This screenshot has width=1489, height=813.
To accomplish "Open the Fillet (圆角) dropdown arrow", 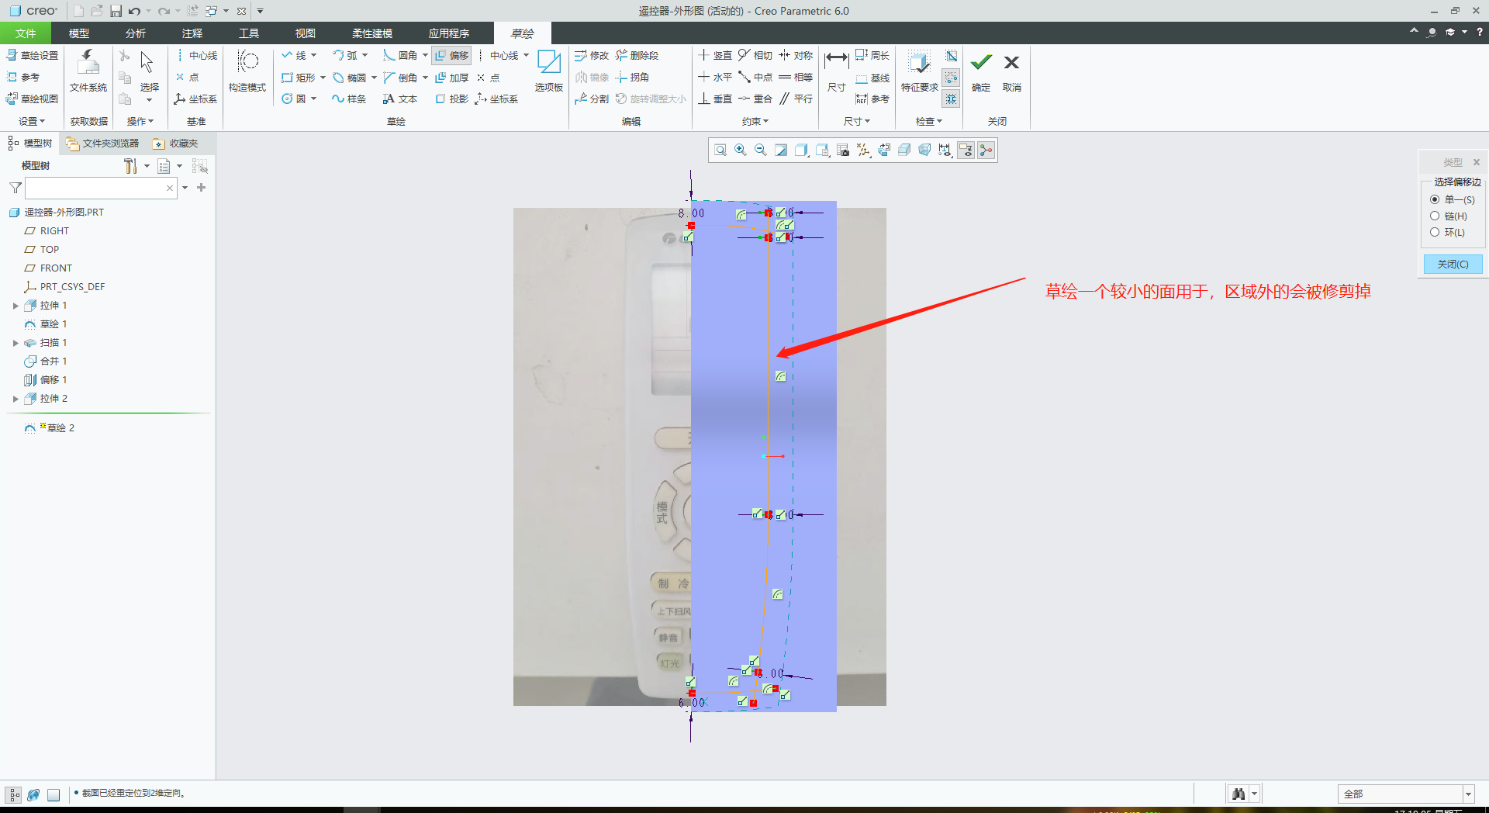I will (426, 56).
